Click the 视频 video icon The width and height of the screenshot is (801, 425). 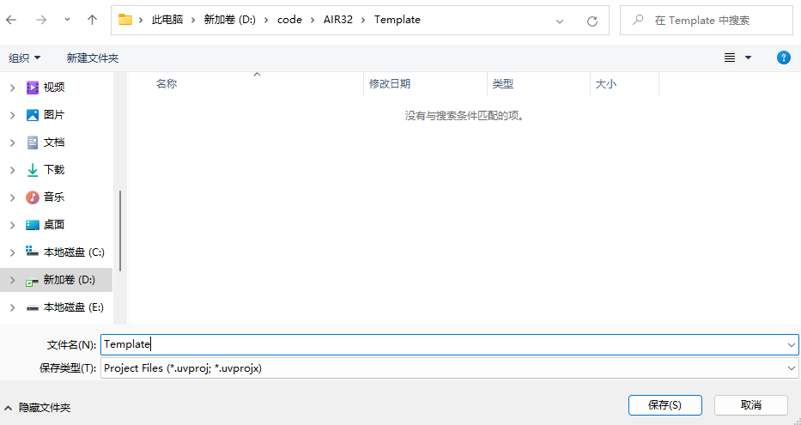(32, 88)
